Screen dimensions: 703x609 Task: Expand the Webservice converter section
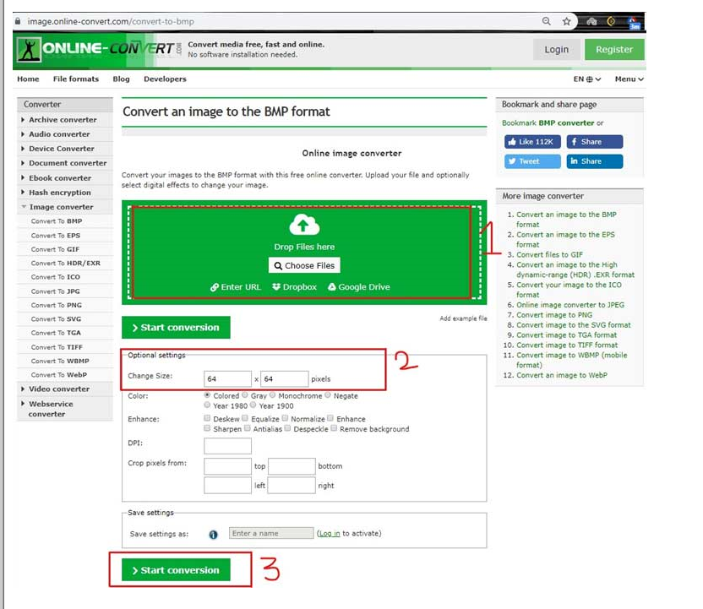pos(64,409)
